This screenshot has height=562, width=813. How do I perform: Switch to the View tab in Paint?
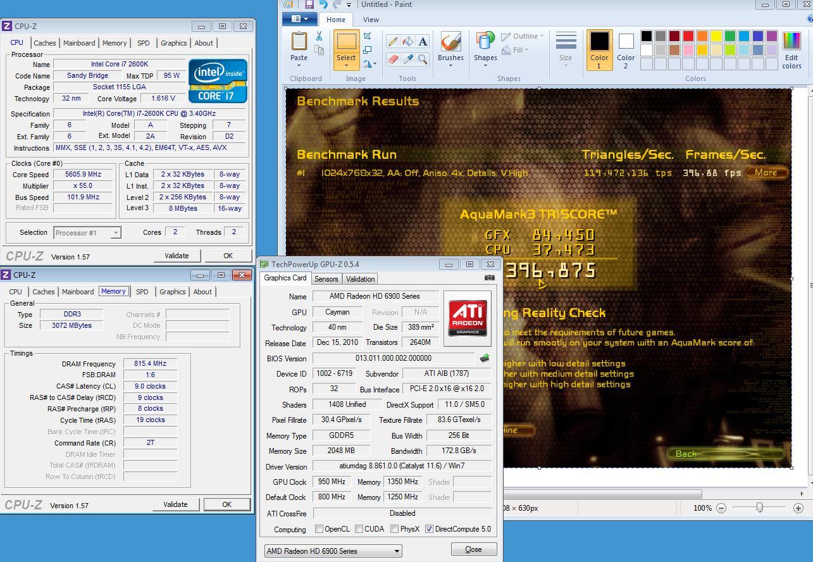pyautogui.click(x=371, y=20)
